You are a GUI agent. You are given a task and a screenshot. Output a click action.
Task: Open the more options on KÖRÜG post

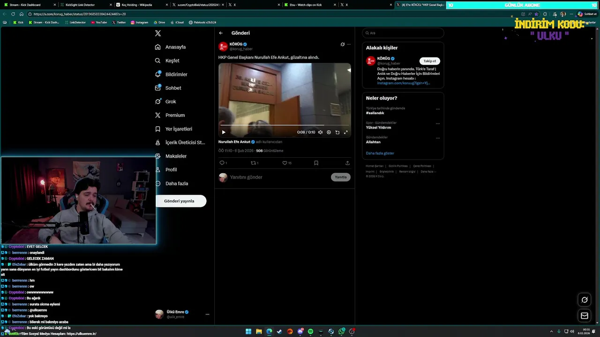pyautogui.click(x=349, y=44)
